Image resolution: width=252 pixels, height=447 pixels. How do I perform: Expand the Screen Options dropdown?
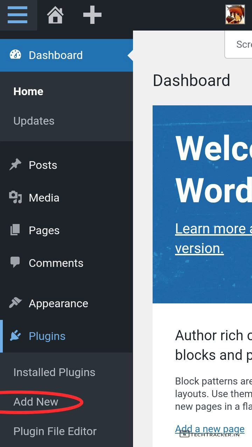(x=241, y=45)
